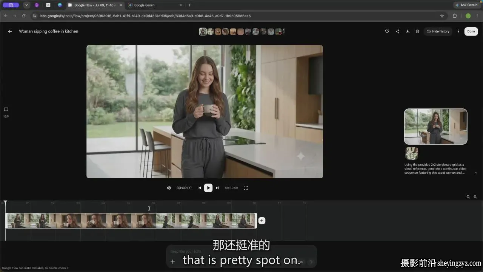Zoom out the timeline

(468, 197)
